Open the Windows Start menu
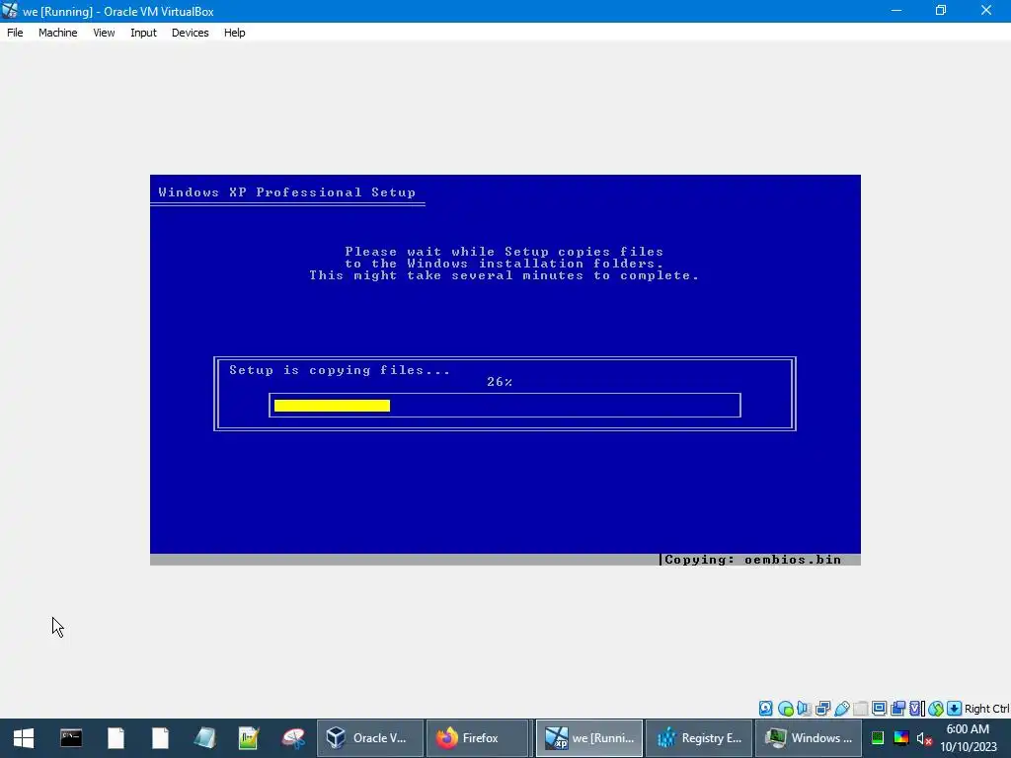The image size is (1011, 758). click(24, 738)
